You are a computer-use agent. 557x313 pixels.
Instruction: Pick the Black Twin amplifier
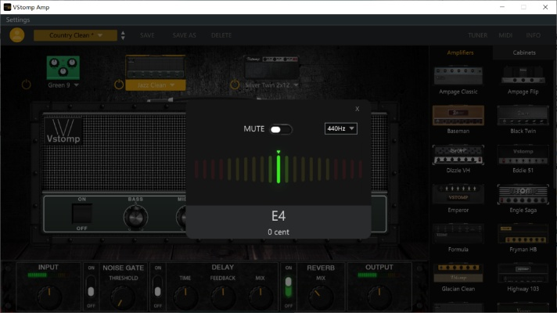click(523, 115)
